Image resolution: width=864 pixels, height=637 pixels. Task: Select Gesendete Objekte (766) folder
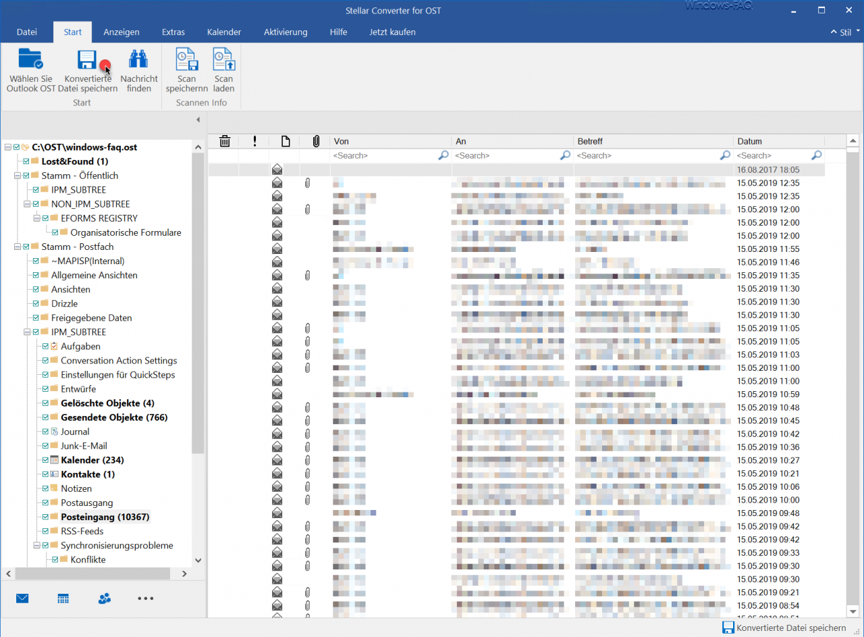[x=114, y=417]
